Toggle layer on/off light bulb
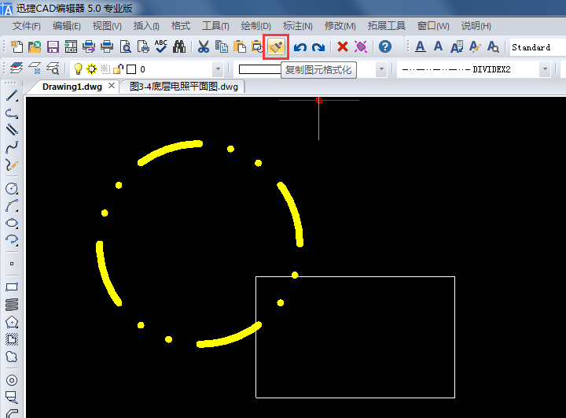566x418 pixels. point(78,68)
